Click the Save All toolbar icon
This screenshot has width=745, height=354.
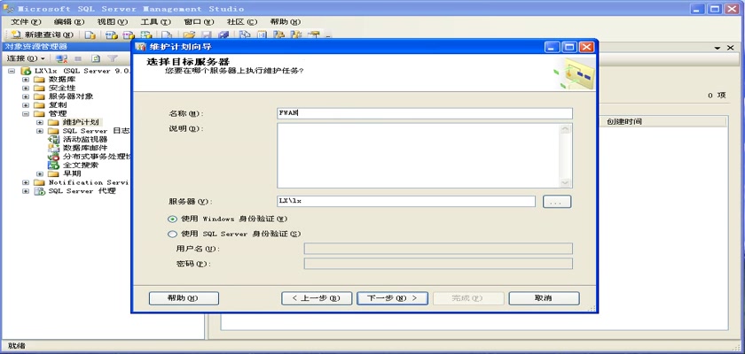(x=223, y=35)
